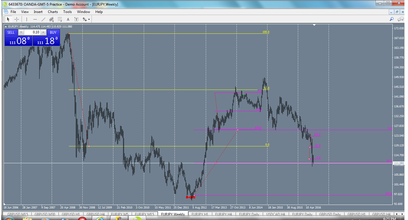Select the Text Label tool

click(x=76, y=19)
